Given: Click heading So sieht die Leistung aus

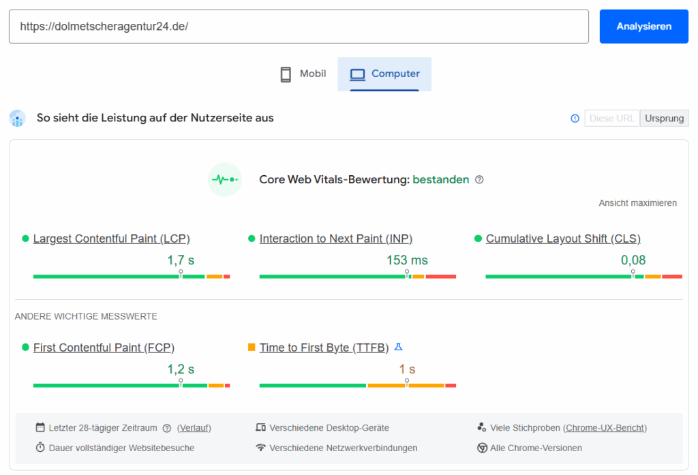Looking at the screenshot, I should click(x=155, y=118).
